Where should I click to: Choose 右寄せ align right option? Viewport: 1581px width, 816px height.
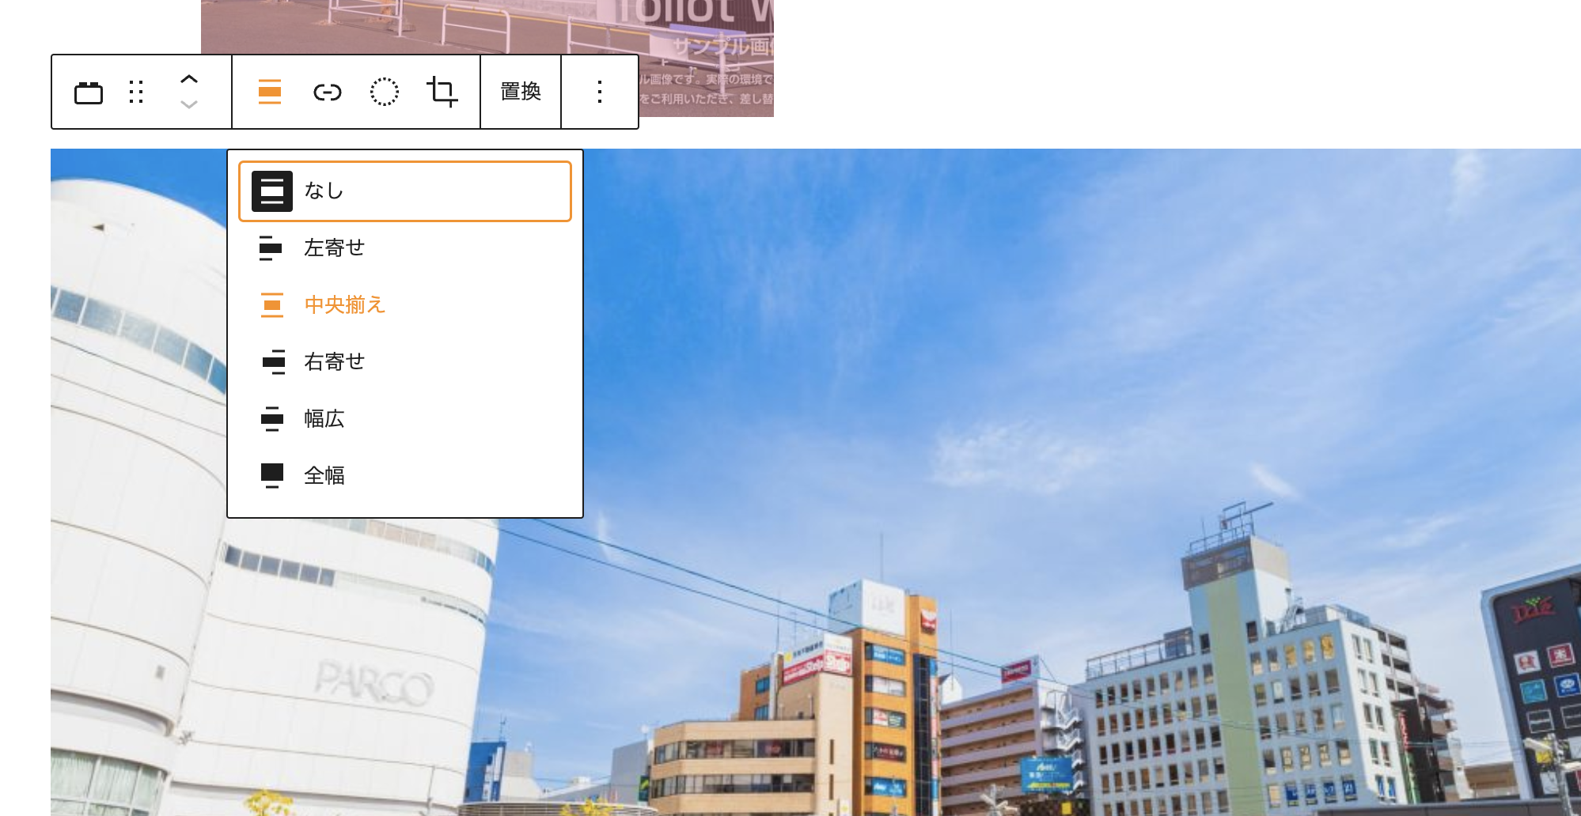point(404,362)
